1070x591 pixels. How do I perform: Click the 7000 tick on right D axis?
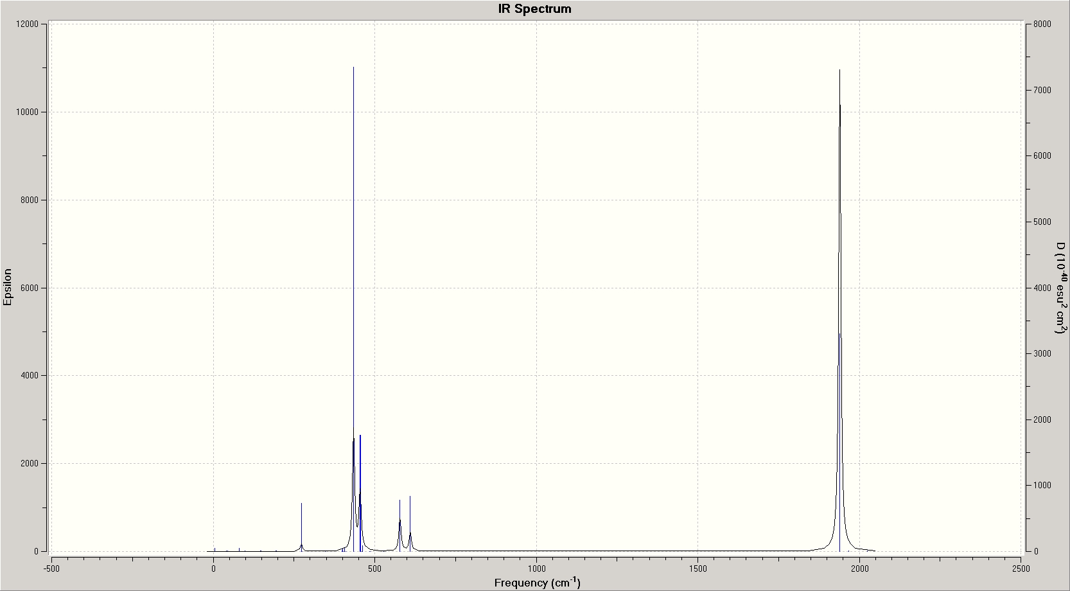pos(1042,90)
